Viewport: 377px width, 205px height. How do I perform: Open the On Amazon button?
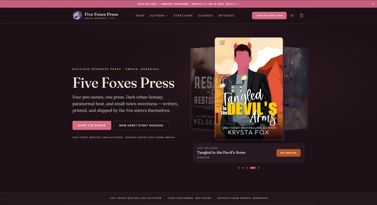pos(288,153)
